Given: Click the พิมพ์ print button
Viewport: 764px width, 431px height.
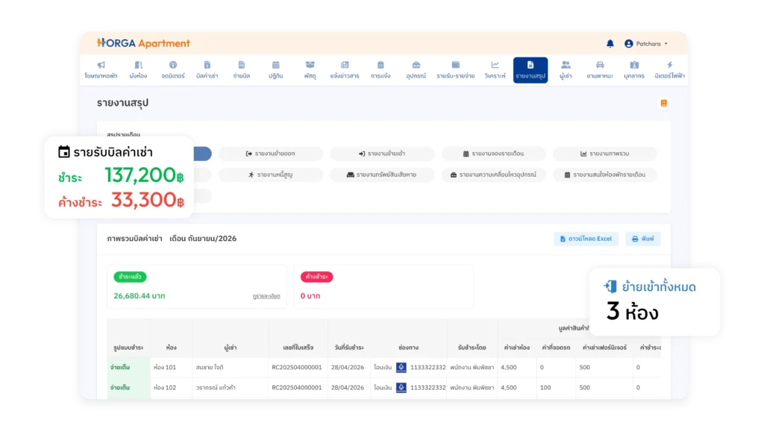Looking at the screenshot, I should (643, 239).
